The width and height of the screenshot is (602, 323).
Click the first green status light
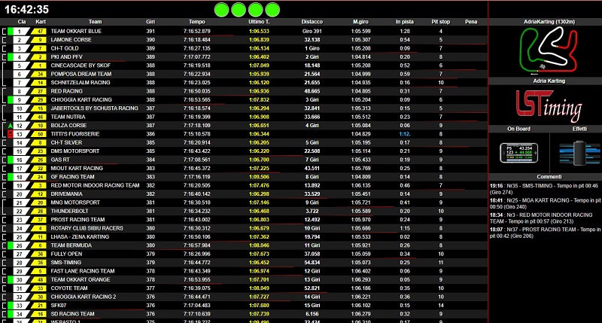221,10
